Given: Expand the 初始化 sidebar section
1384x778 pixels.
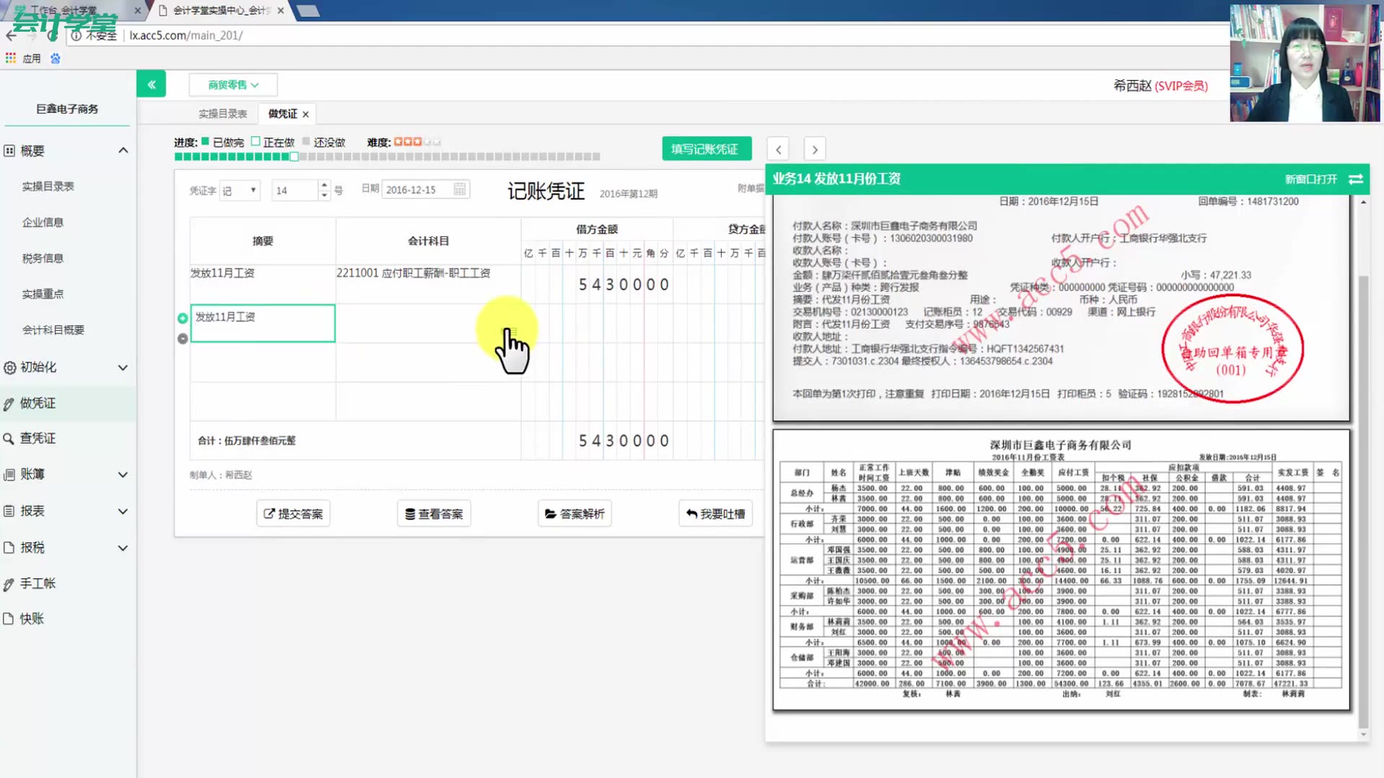Looking at the screenshot, I should (x=123, y=367).
